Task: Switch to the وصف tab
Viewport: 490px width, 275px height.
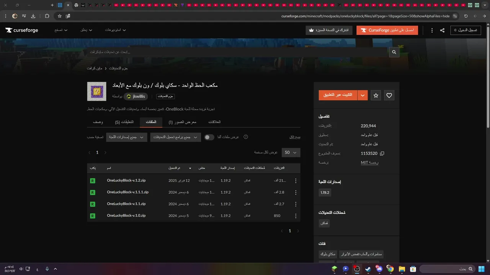Action: coord(98,122)
